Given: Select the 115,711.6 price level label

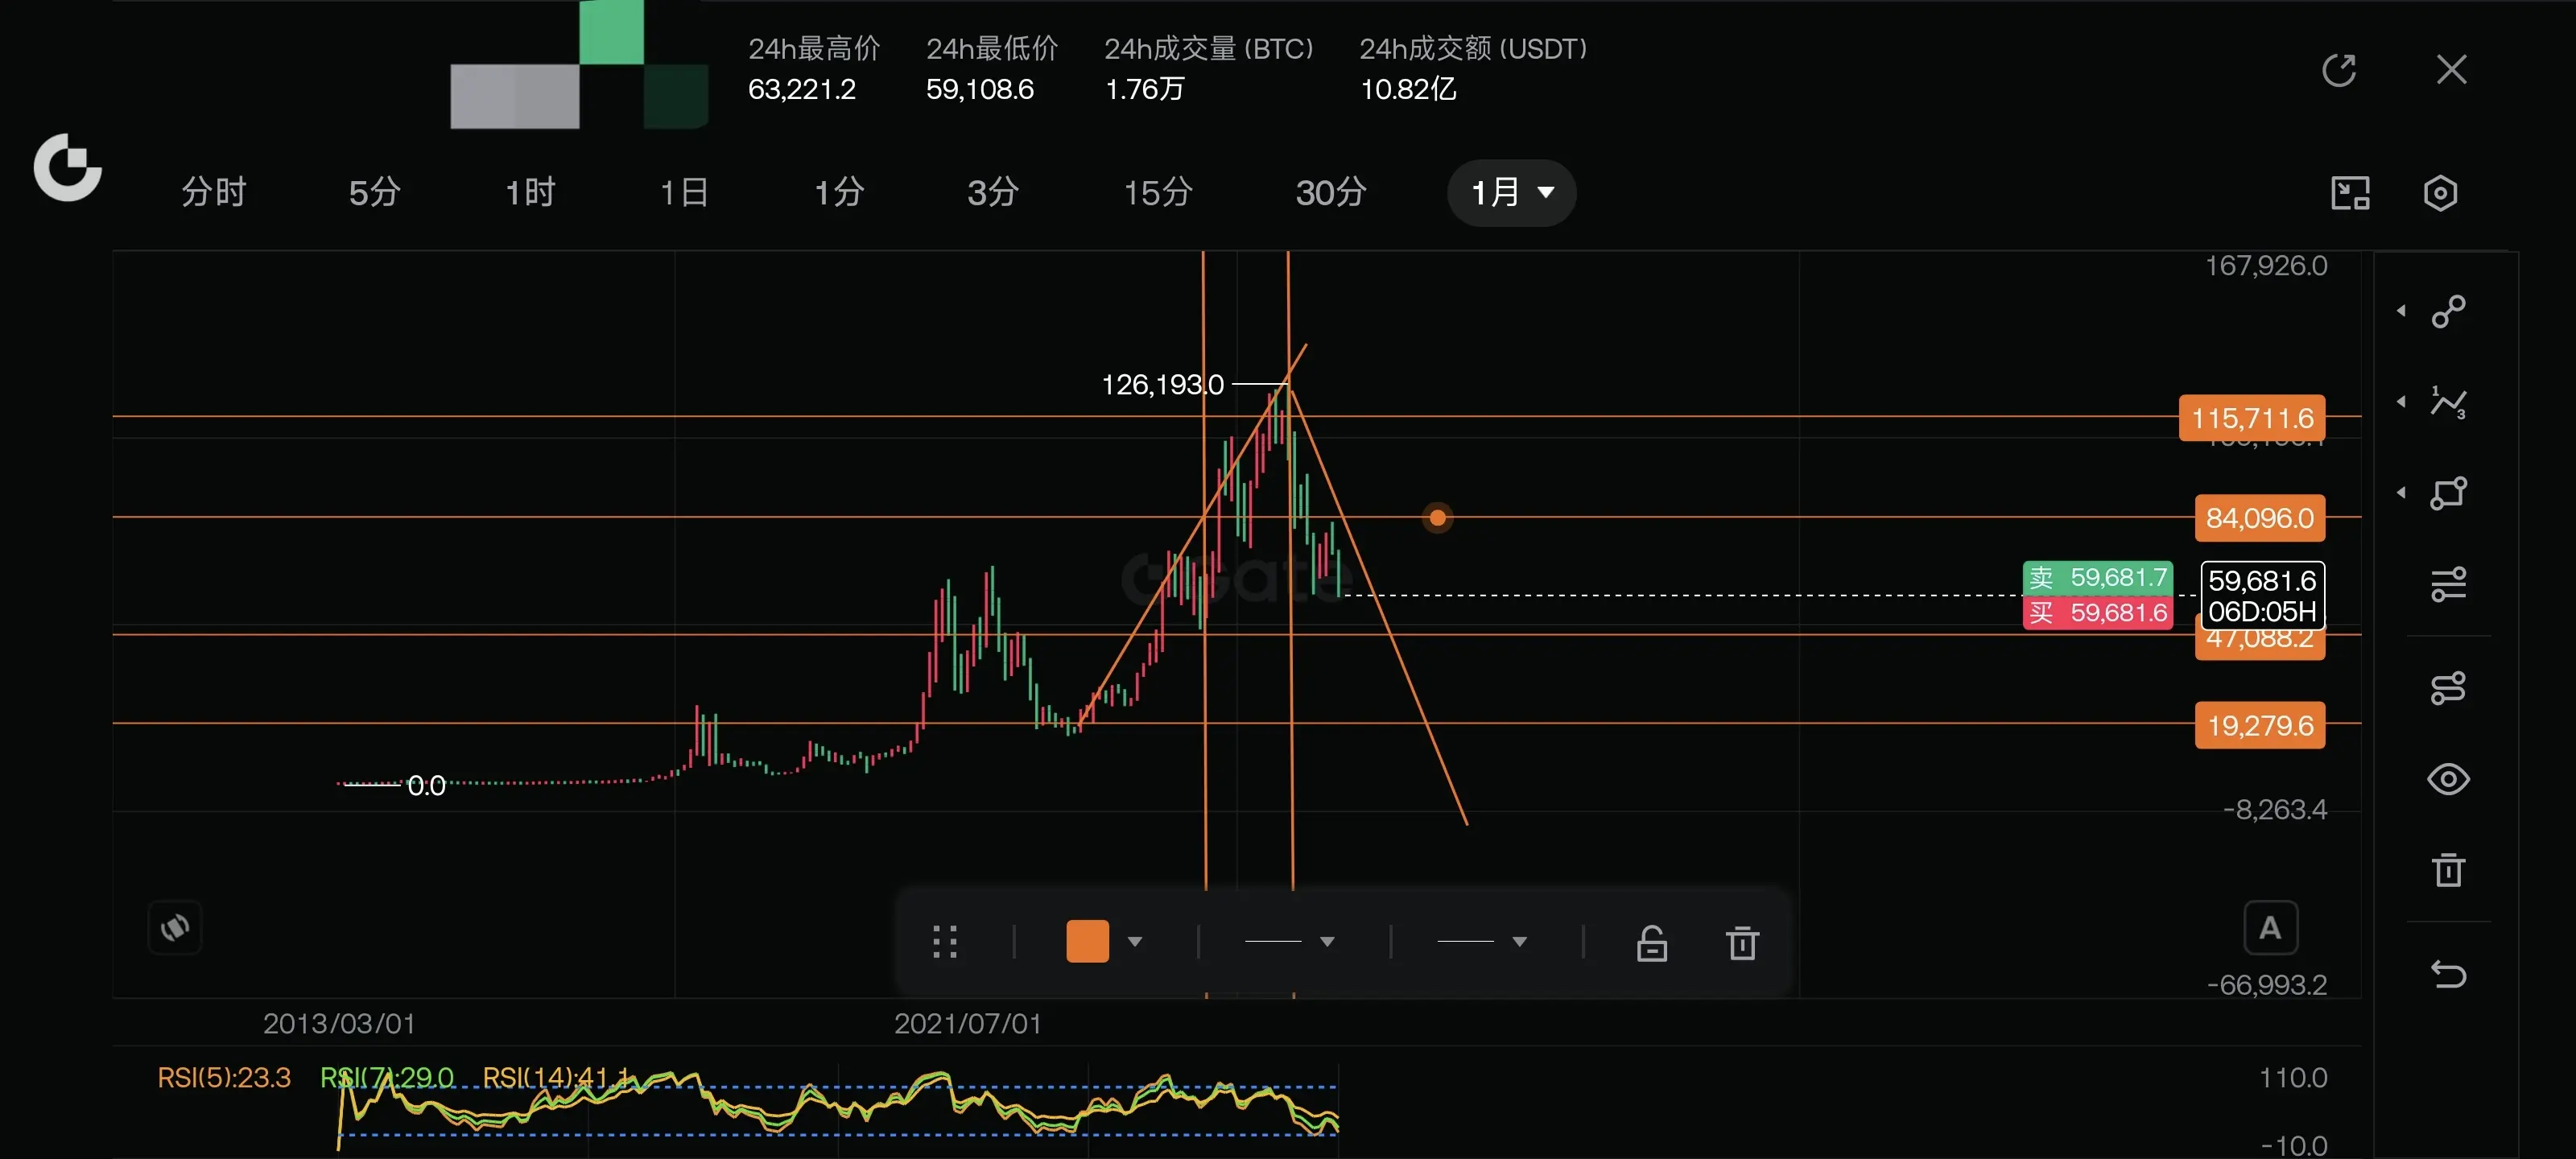Looking at the screenshot, I should pos(2251,418).
